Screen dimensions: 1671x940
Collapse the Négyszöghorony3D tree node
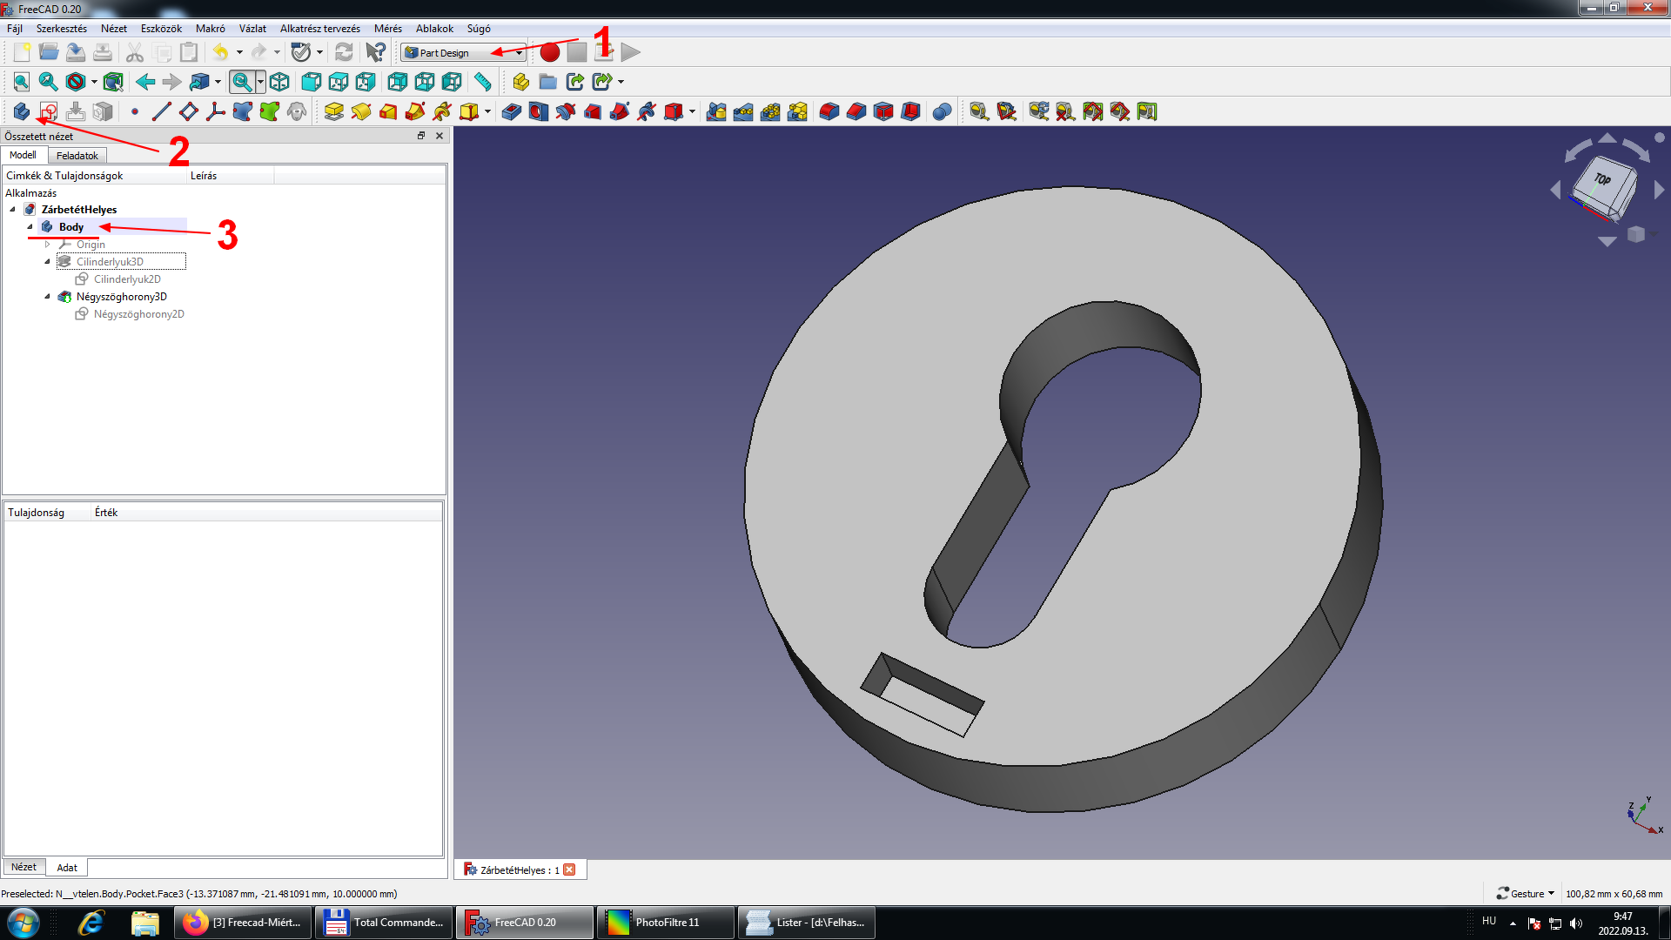[x=47, y=297]
